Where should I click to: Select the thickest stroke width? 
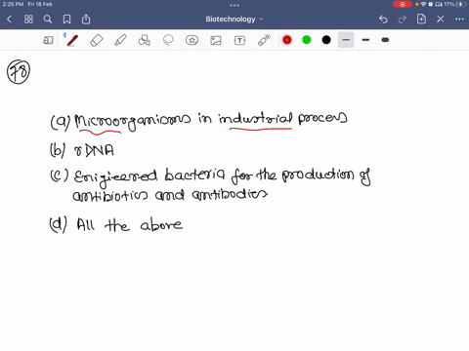pos(385,40)
